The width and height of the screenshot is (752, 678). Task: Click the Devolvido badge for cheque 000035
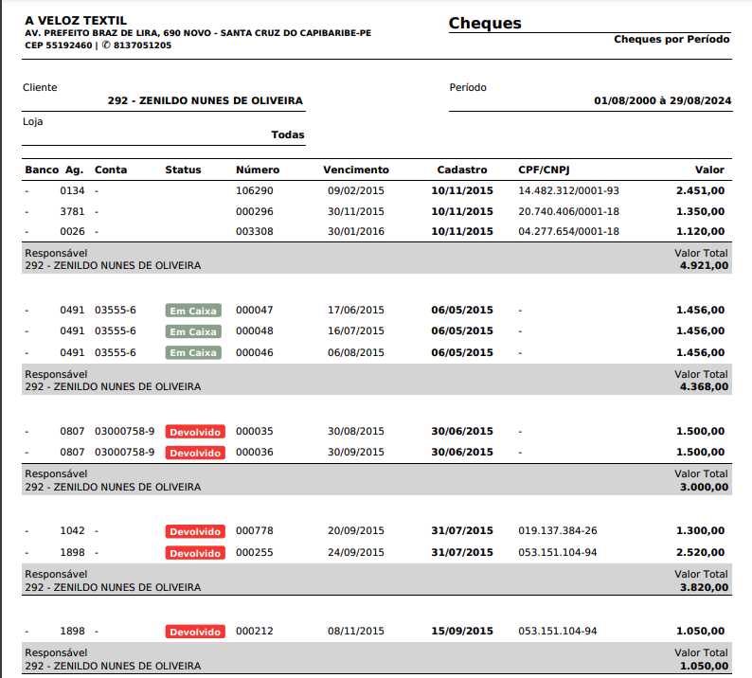[195, 432]
